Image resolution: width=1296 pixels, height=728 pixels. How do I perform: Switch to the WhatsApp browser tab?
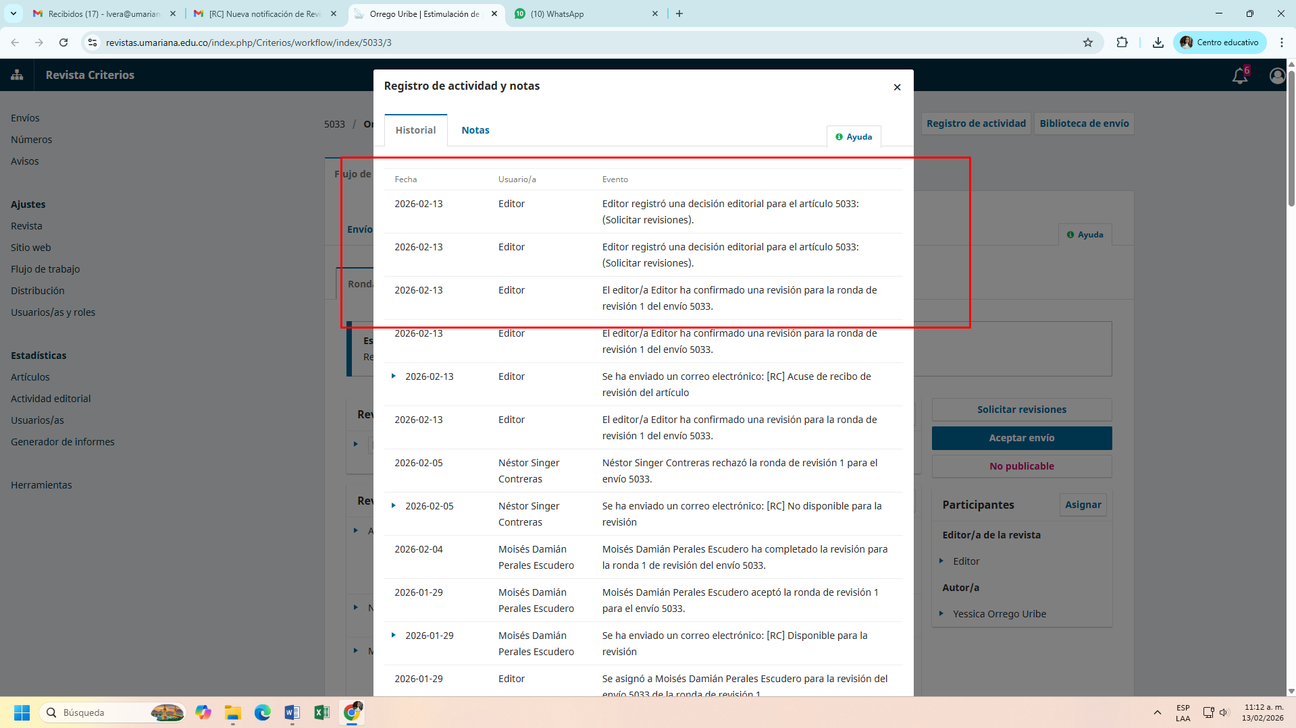click(x=585, y=13)
